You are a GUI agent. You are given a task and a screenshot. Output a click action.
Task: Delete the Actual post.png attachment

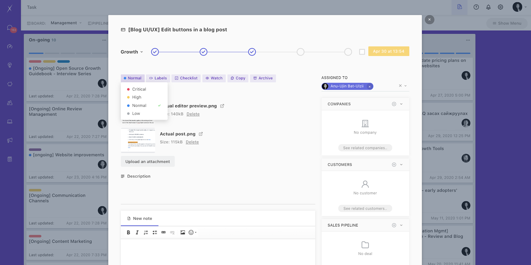click(x=192, y=142)
